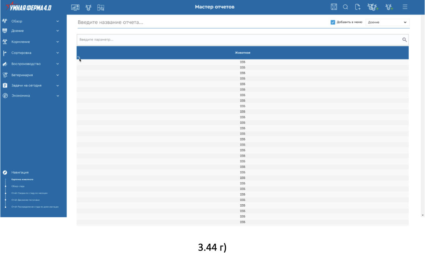Click the Животное column header

243,53
